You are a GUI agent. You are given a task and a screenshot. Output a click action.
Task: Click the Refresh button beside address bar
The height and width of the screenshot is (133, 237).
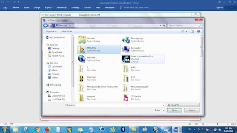(164, 25)
